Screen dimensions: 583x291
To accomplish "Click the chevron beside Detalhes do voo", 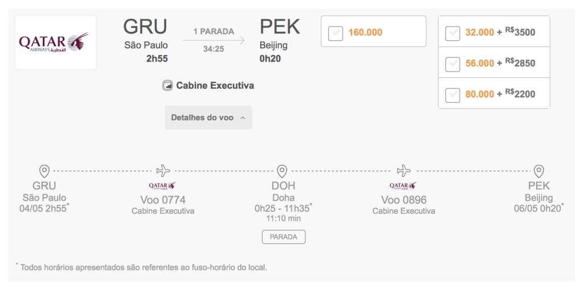I will pyautogui.click(x=243, y=118).
